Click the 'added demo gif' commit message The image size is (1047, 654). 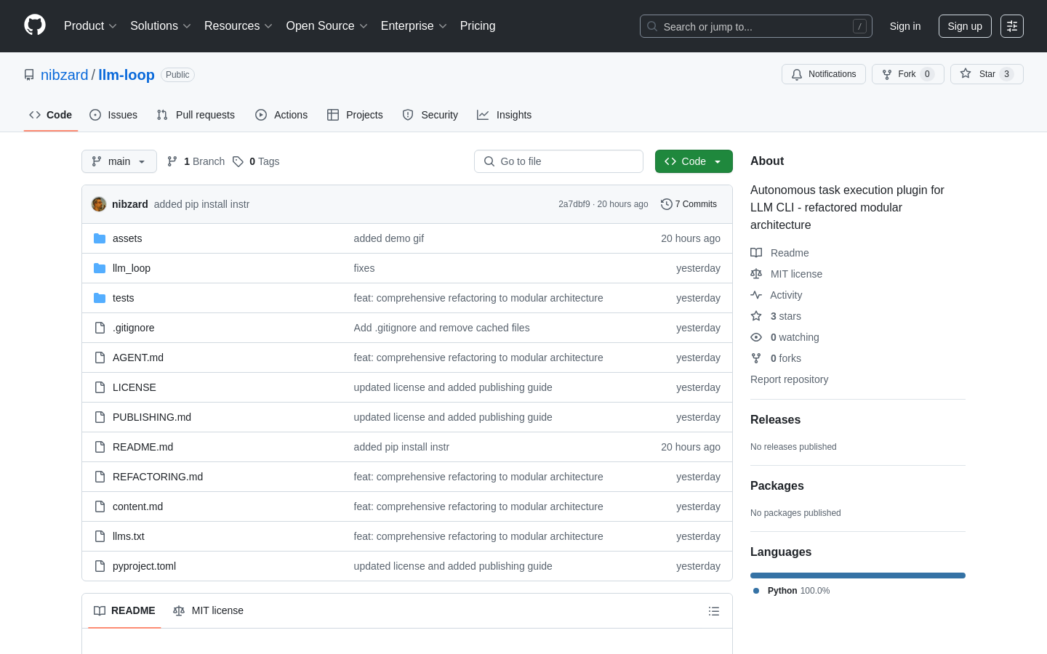point(389,238)
